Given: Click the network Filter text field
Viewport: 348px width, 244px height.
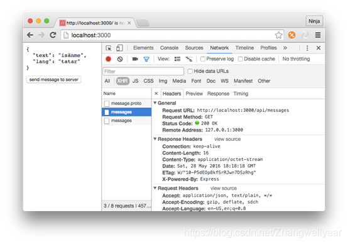Looking at the screenshot, I should pyautogui.click(x=143, y=71).
